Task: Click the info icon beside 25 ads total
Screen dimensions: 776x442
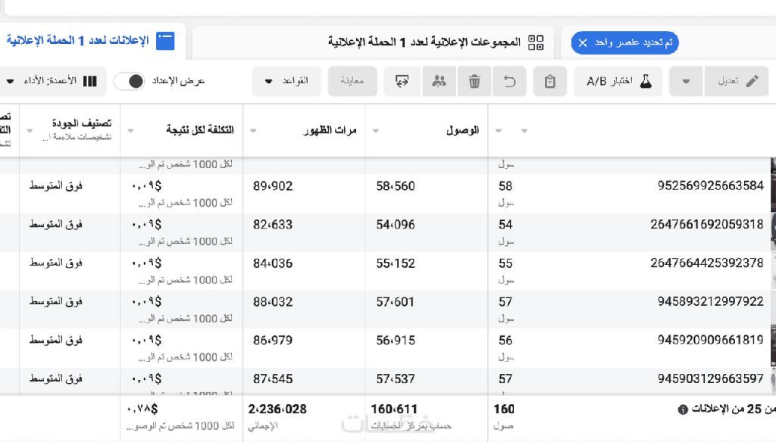Action: point(683,409)
